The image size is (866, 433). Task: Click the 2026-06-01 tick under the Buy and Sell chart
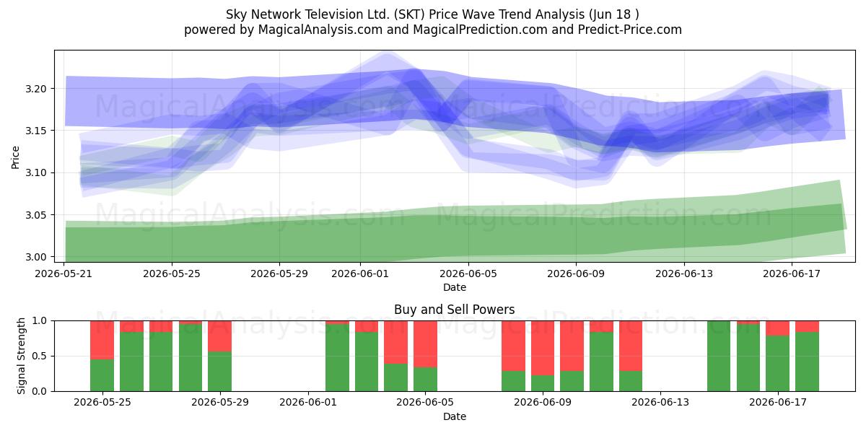pyautogui.click(x=308, y=403)
